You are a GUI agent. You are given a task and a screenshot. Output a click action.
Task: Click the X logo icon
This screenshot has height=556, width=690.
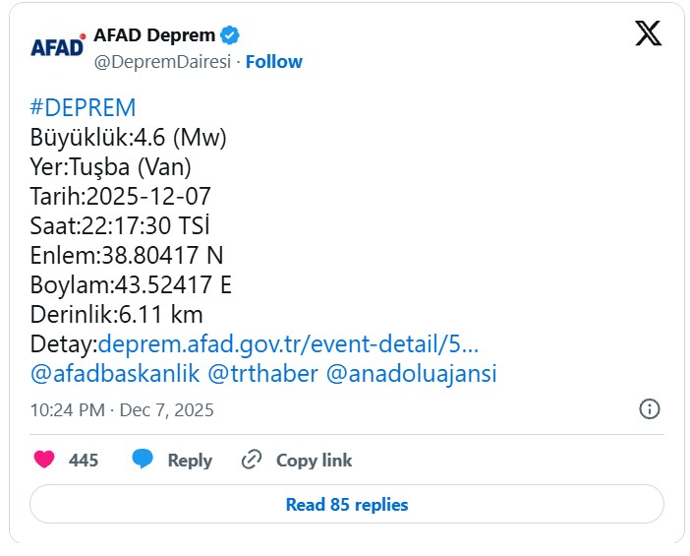click(x=648, y=34)
